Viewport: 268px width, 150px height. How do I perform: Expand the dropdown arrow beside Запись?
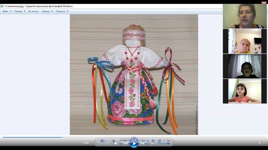52,11
